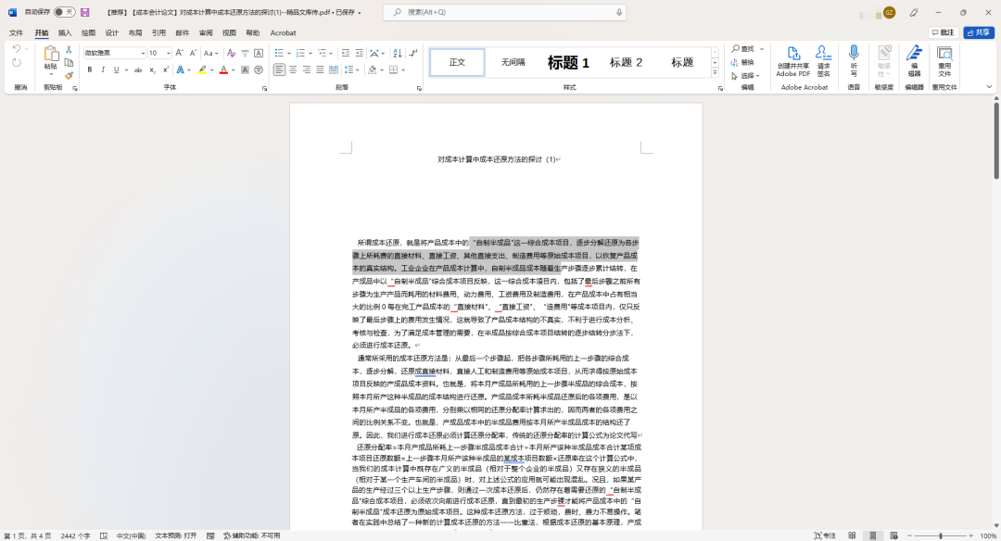The height and width of the screenshot is (541, 1001).
Task: Click the Share button
Action: pos(979,32)
